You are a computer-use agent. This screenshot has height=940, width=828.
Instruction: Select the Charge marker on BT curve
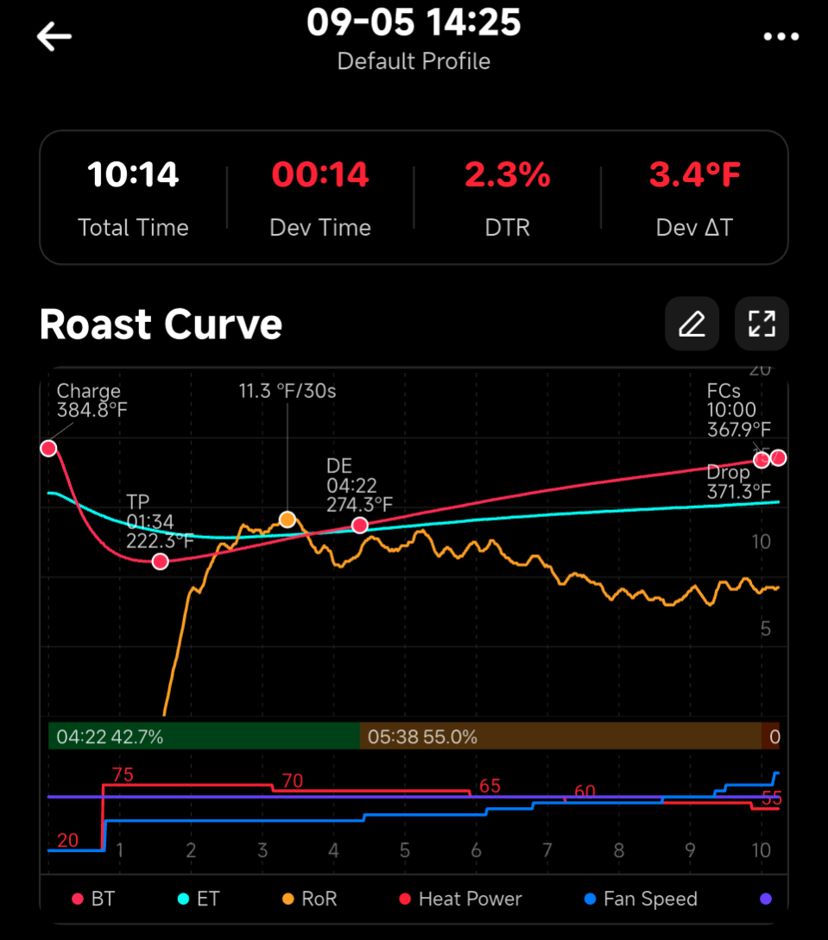(48, 448)
